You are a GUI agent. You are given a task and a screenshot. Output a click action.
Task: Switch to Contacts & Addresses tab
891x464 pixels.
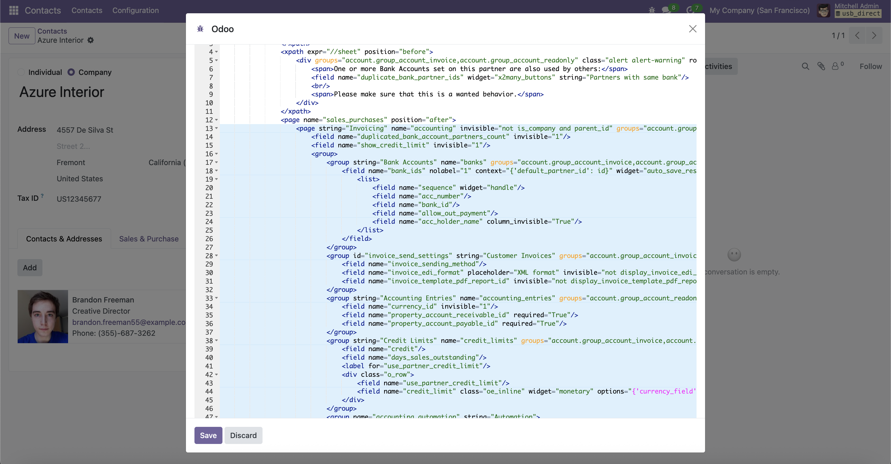click(64, 239)
